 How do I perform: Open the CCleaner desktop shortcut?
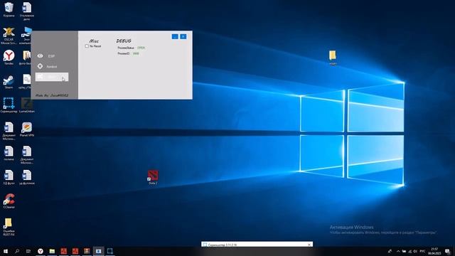pyautogui.click(x=9, y=201)
